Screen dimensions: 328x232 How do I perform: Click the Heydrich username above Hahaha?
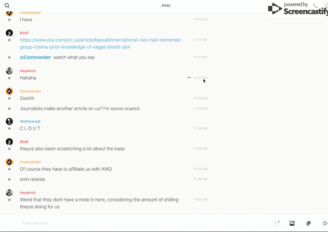point(27,71)
